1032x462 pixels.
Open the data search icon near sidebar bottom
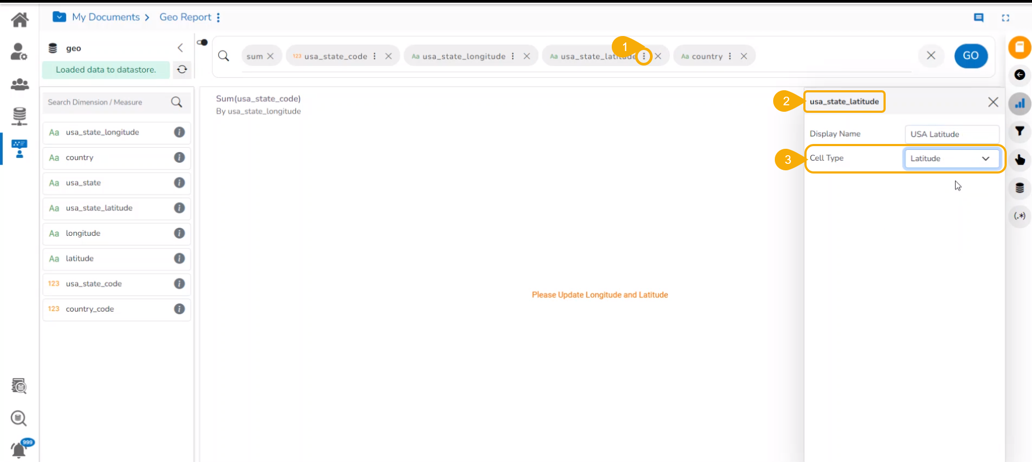click(x=19, y=386)
